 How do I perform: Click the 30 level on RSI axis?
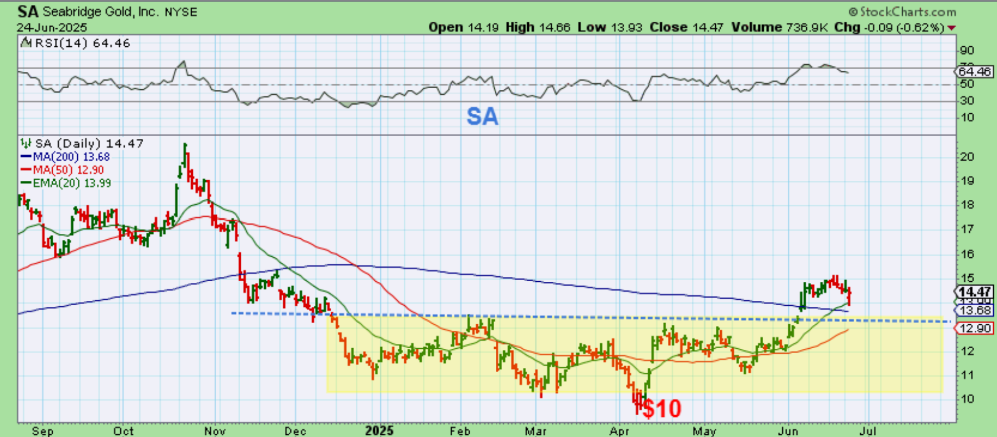pos(967,100)
